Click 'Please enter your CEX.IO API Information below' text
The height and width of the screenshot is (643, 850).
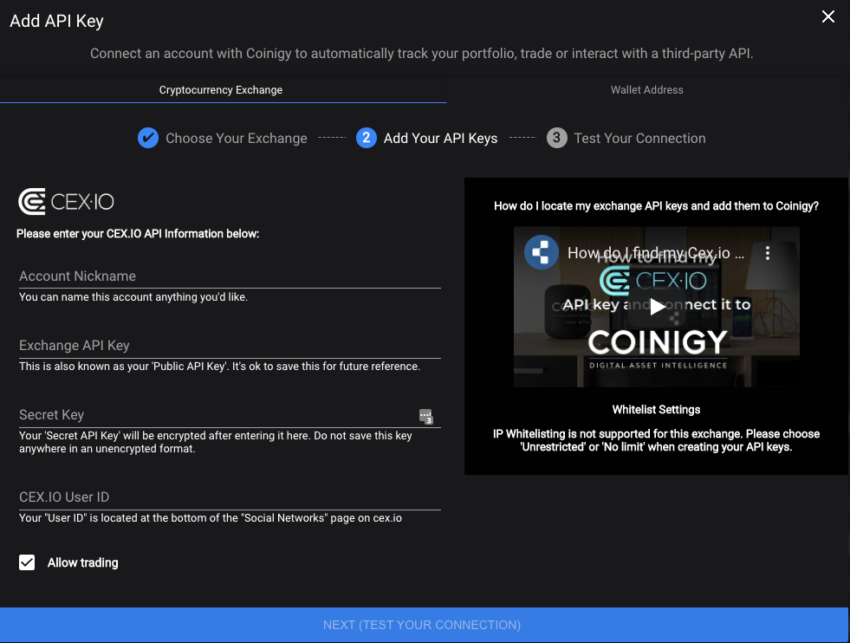coord(138,234)
